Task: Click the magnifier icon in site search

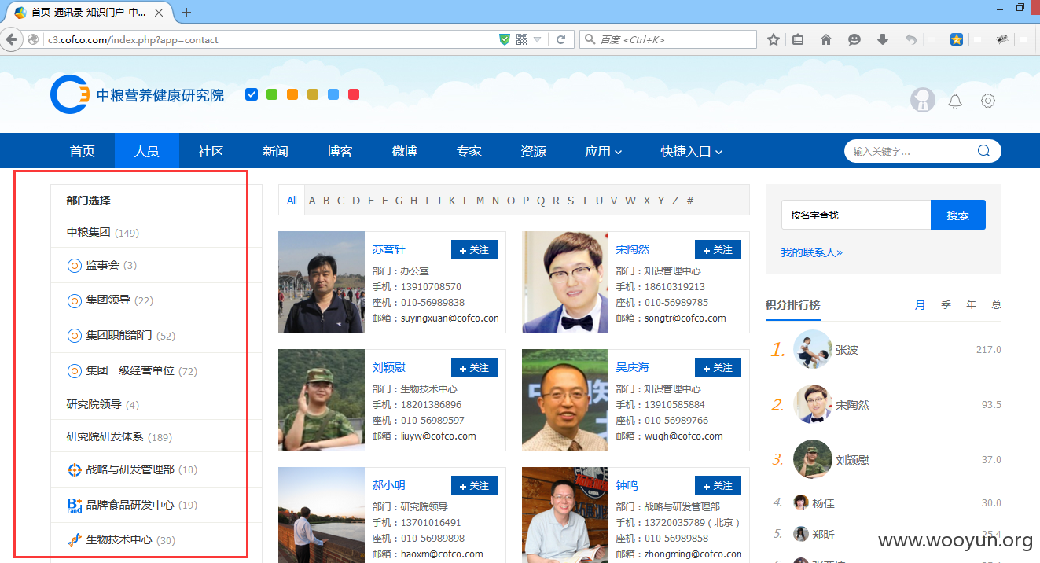Action: pyautogui.click(x=983, y=151)
